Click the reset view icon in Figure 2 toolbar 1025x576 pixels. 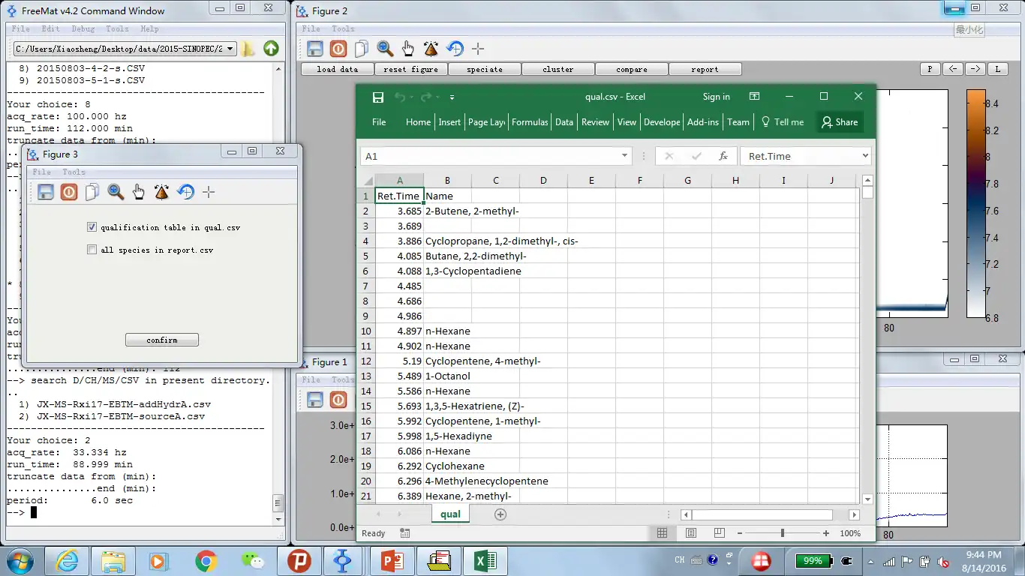click(455, 49)
